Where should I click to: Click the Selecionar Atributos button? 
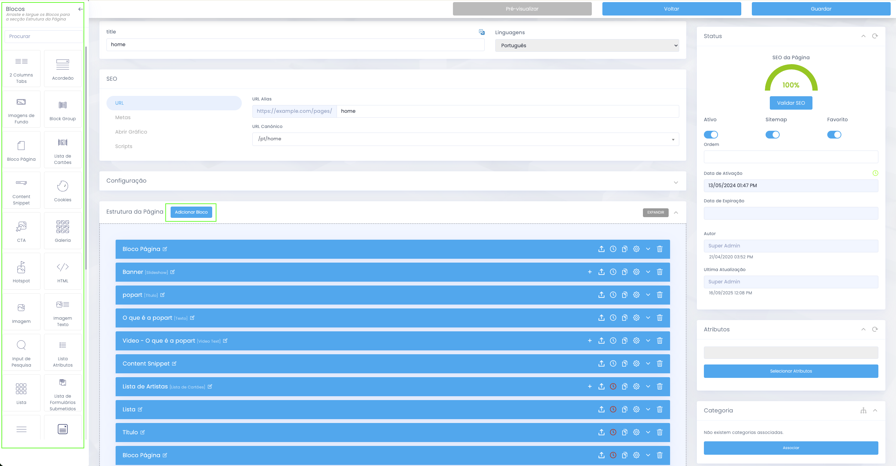coord(791,371)
